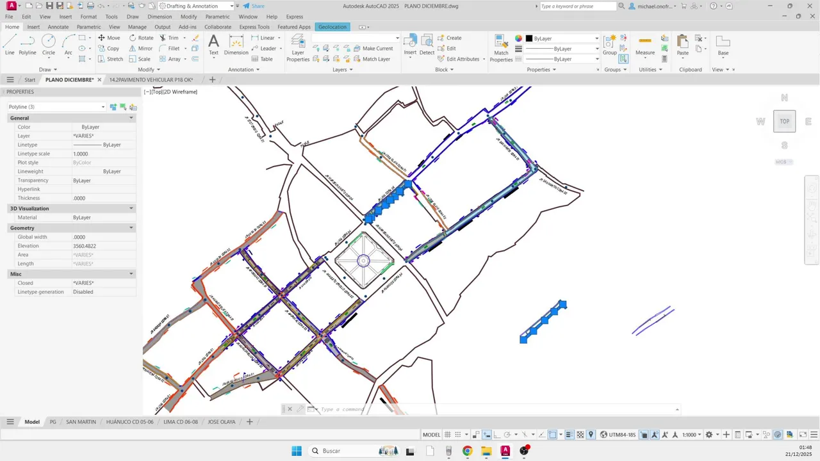Open the ByLayer object color swatch dropdown
This screenshot has height=461, width=820.
pos(562,38)
